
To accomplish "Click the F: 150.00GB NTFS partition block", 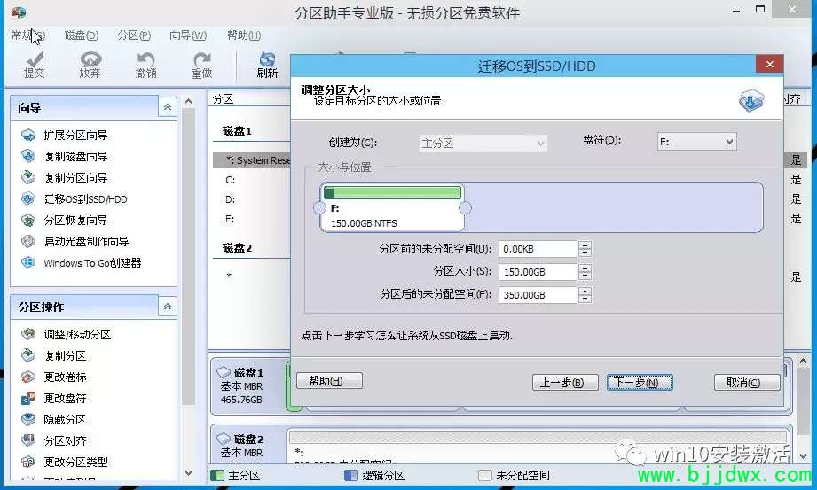I will [x=392, y=207].
